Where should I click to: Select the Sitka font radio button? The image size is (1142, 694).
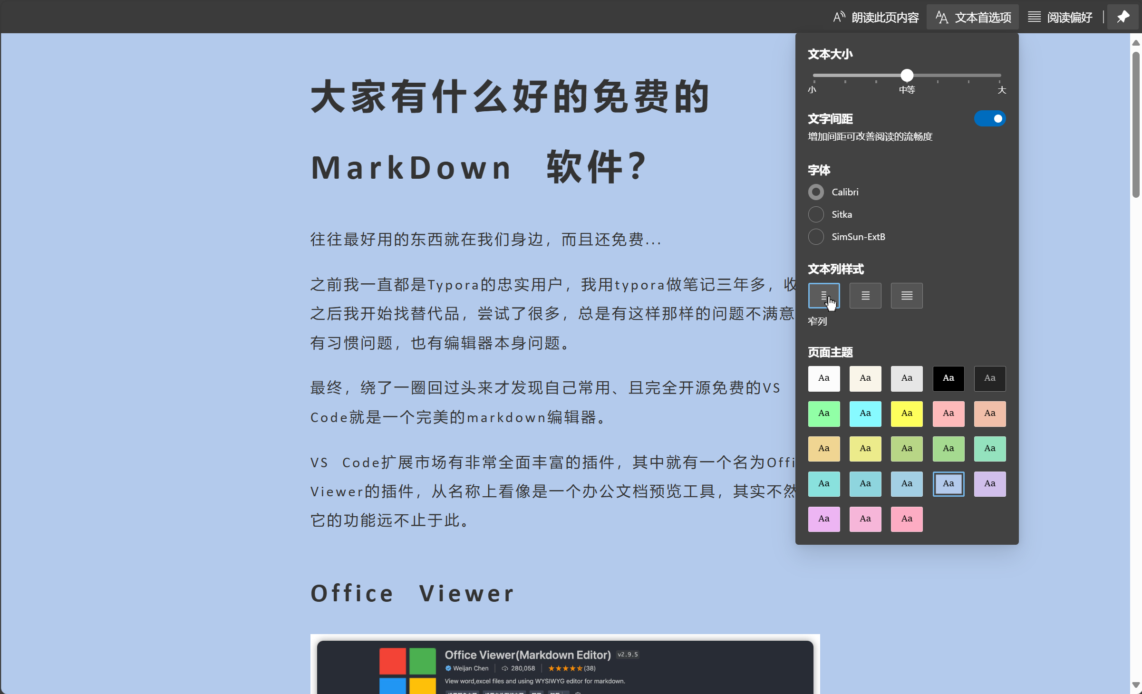[x=816, y=214]
